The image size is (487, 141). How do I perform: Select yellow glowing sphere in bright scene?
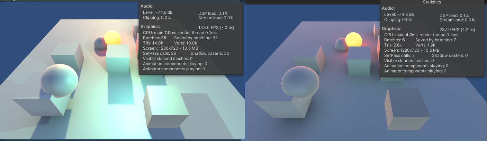click(x=112, y=37)
